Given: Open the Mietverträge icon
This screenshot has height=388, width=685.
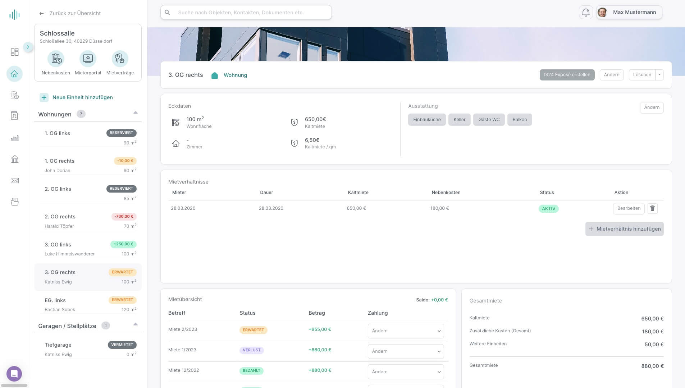Looking at the screenshot, I should click(x=120, y=59).
